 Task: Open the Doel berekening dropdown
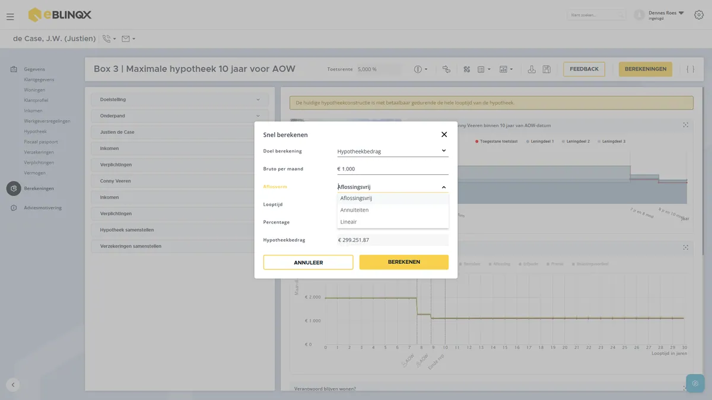(x=393, y=151)
